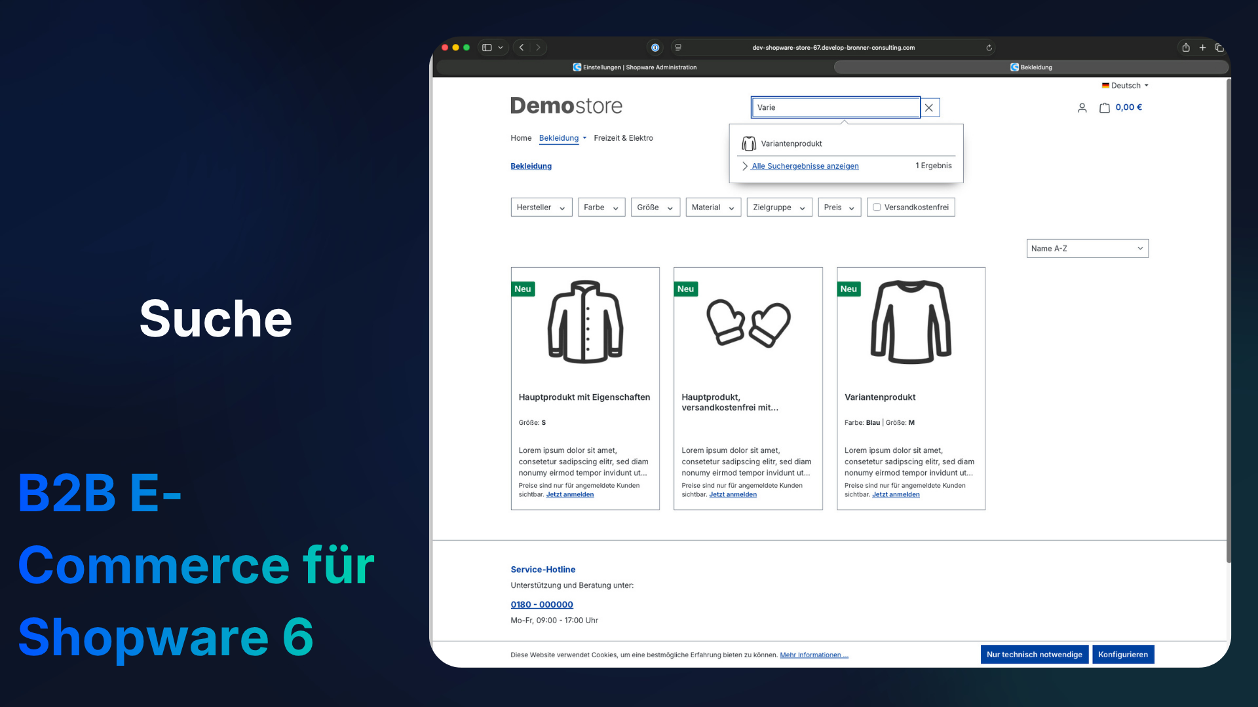Viewport: 1258px width, 707px height.
Task: Click the sweater icon in the search suggestion
Action: coord(749,143)
